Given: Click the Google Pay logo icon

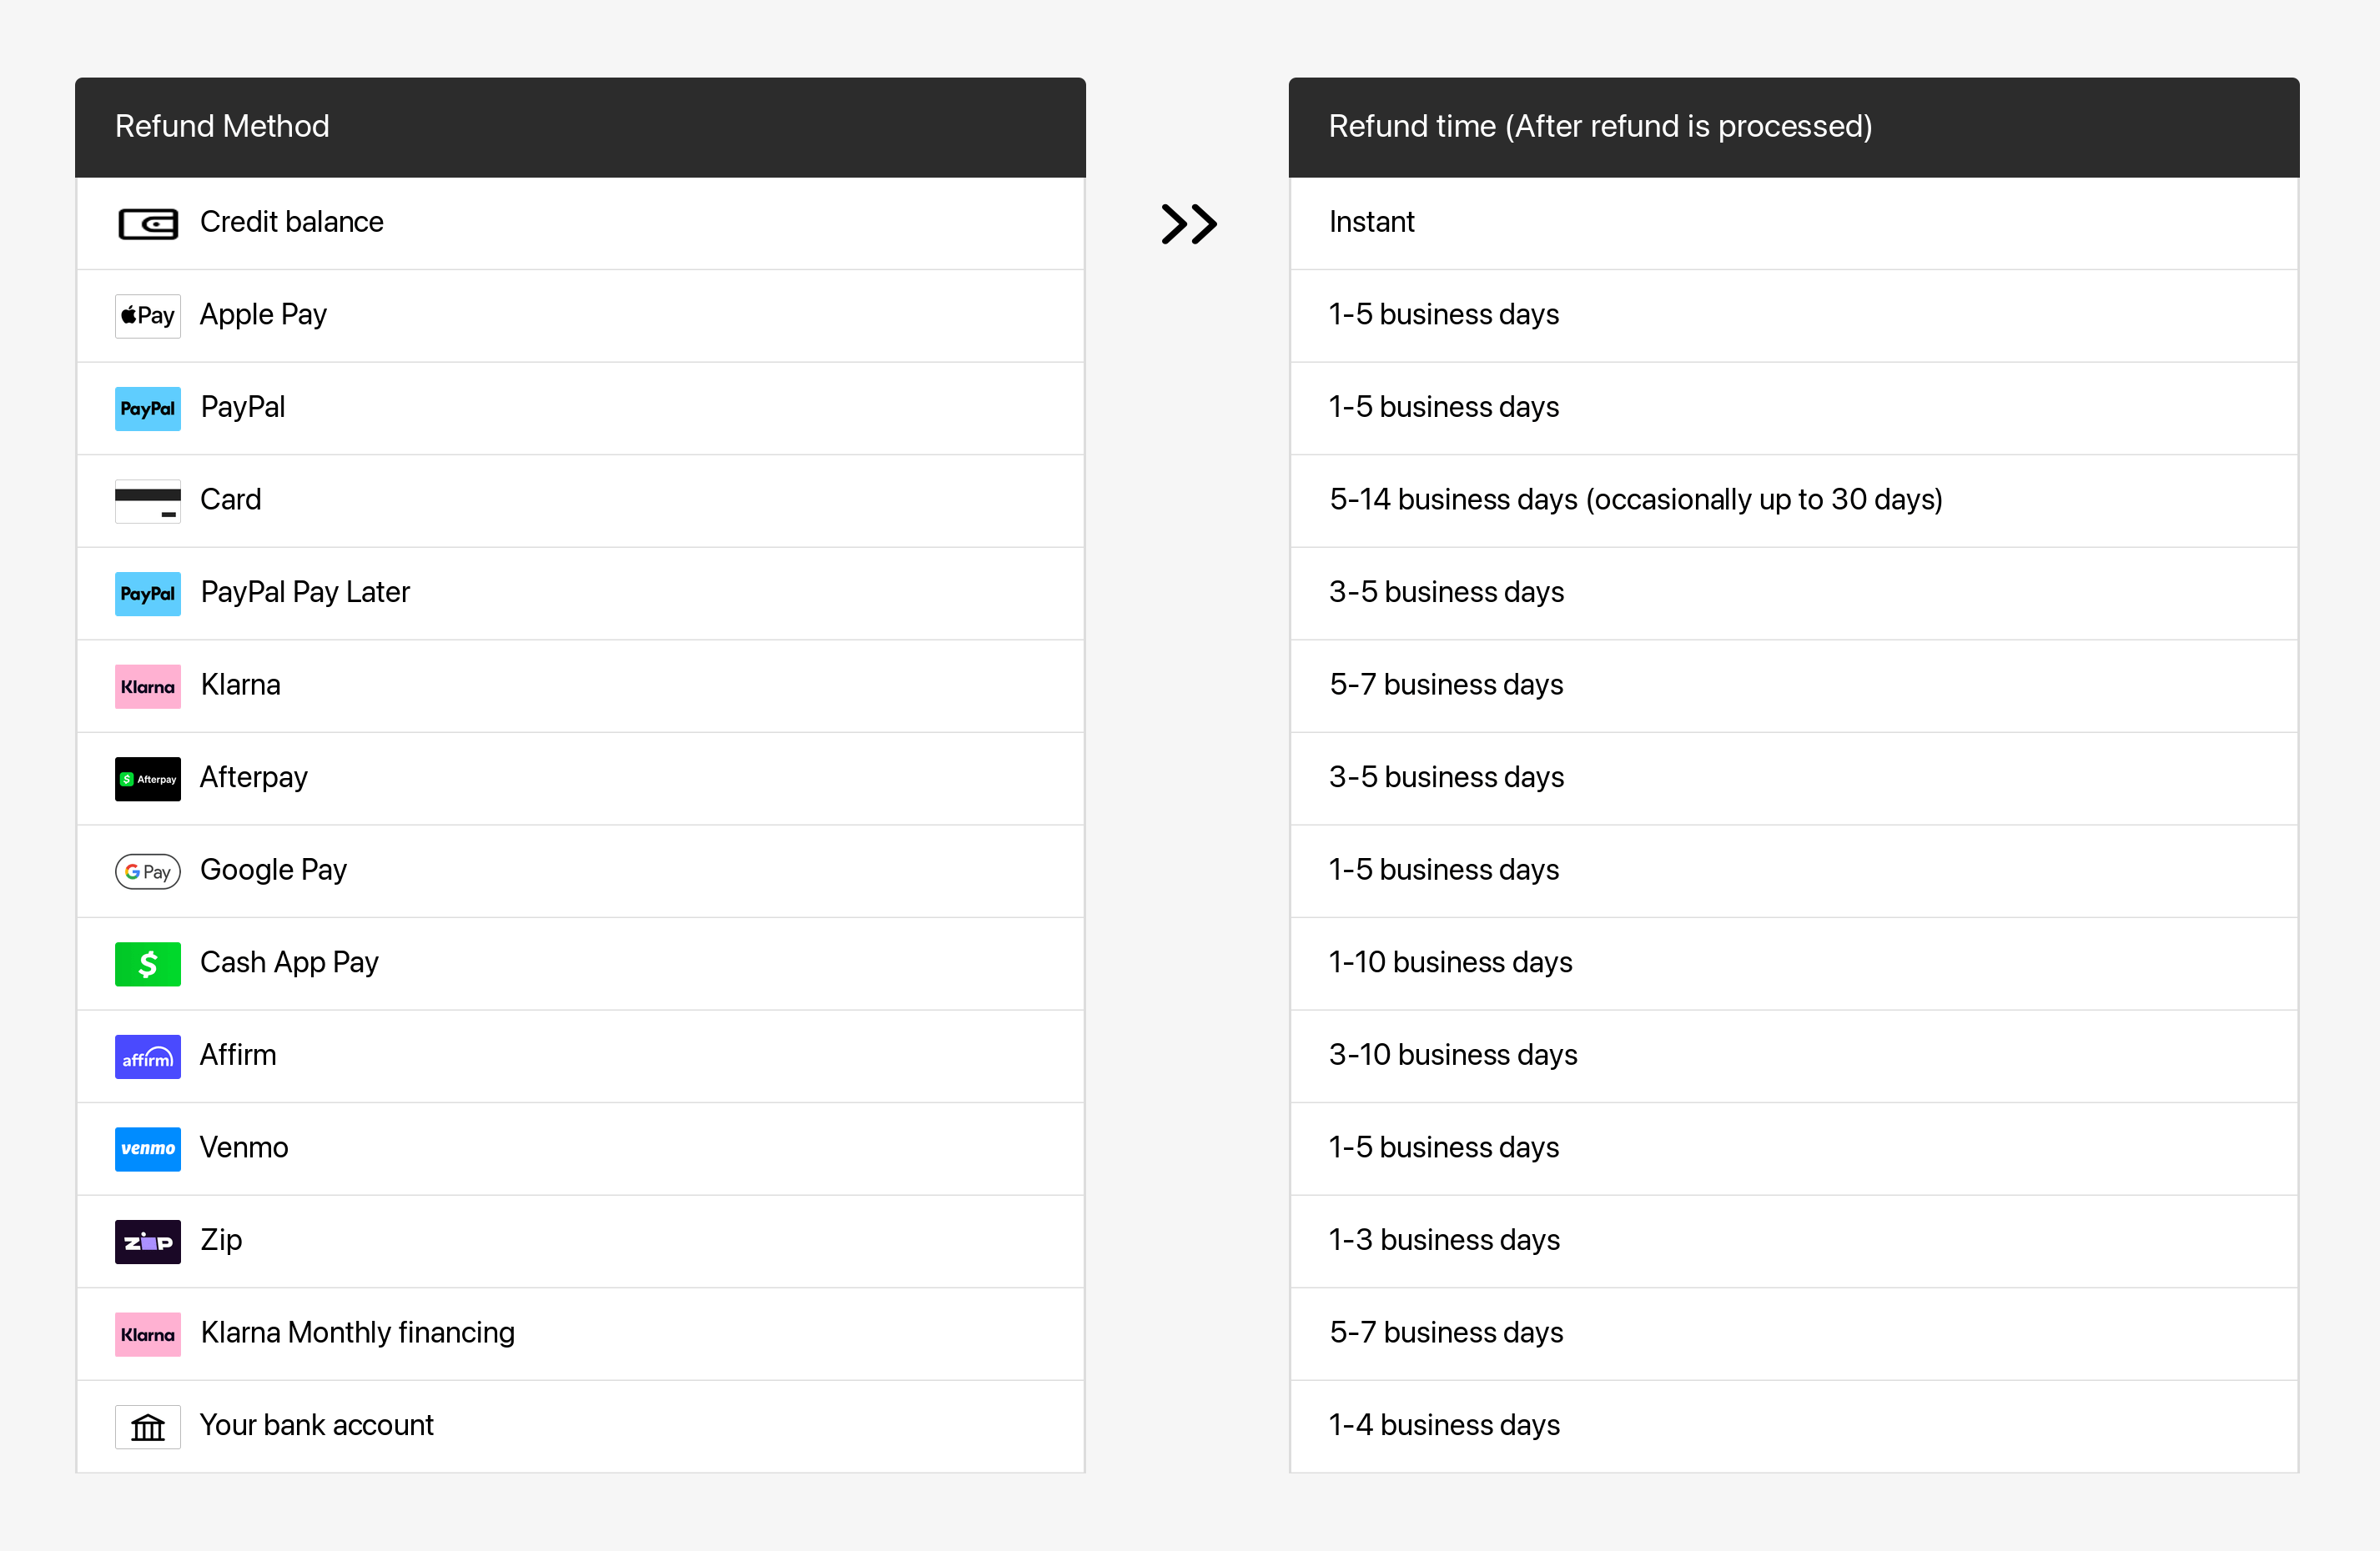Looking at the screenshot, I should click(x=148, y=871).
